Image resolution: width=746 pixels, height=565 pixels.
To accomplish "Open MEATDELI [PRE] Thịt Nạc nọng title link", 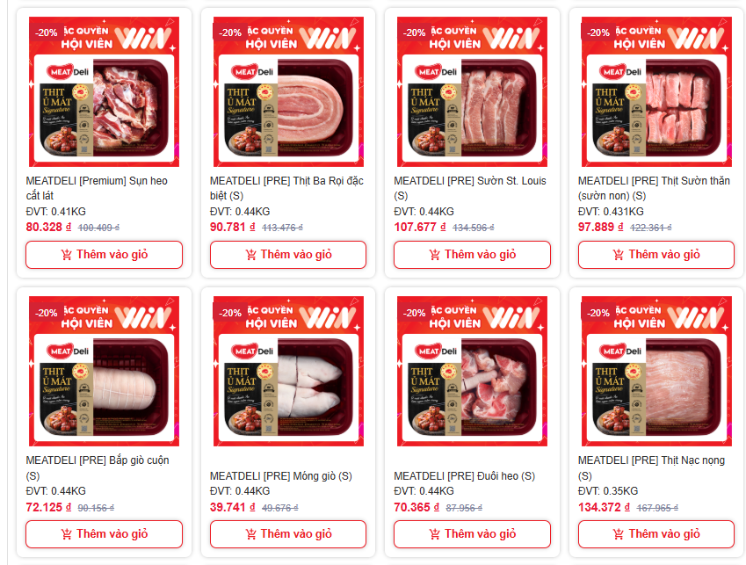I will [x=651, y=468].
